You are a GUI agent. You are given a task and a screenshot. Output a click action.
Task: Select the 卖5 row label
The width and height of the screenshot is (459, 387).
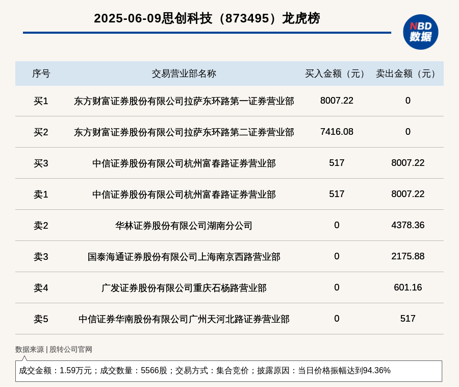(x=41, y=319)
